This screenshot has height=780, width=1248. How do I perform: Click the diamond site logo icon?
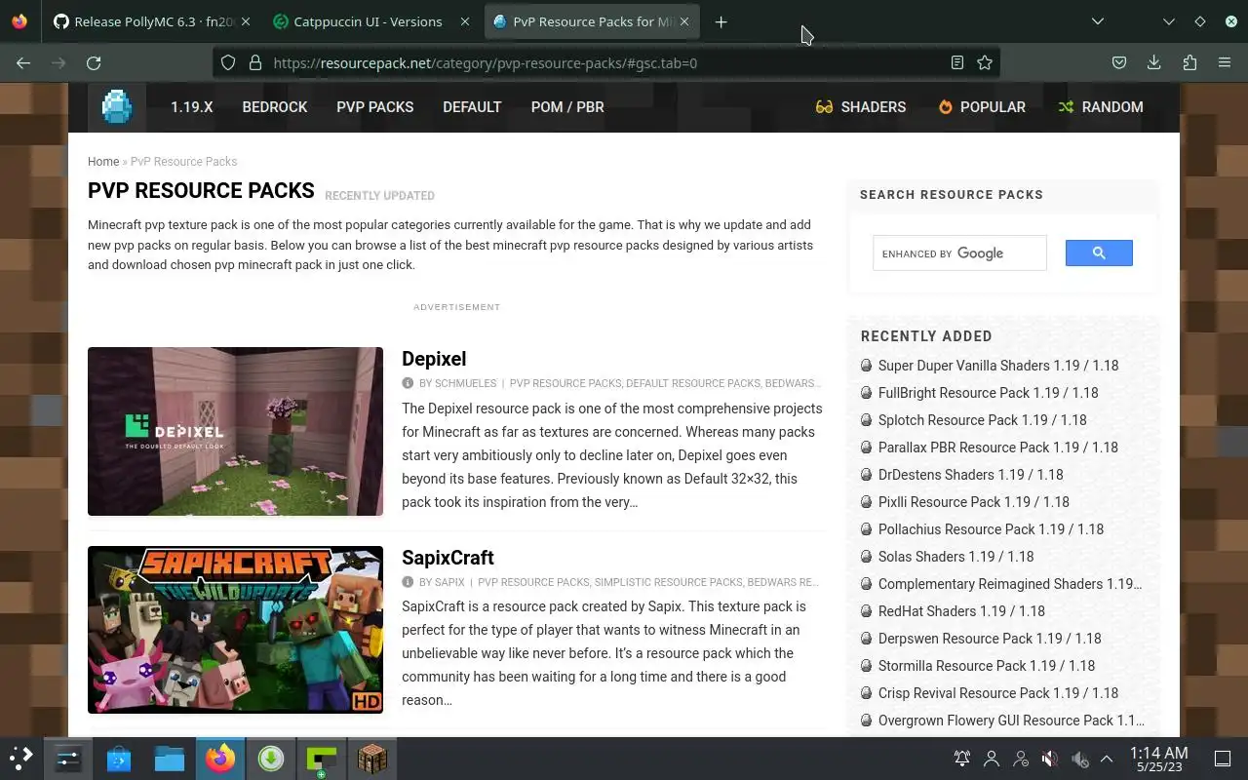coord(117,107)
